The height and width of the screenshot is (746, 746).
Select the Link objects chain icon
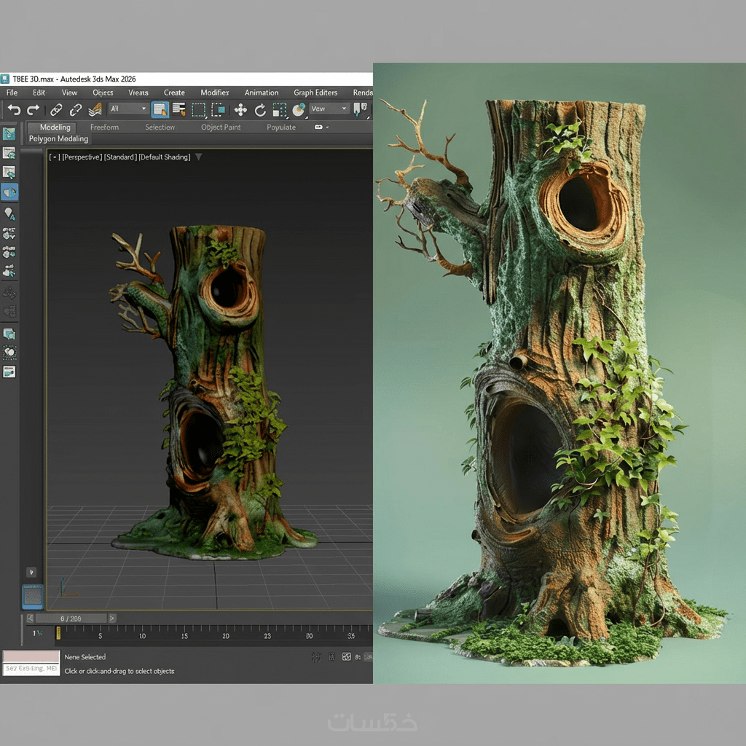[x=56, y=109]
